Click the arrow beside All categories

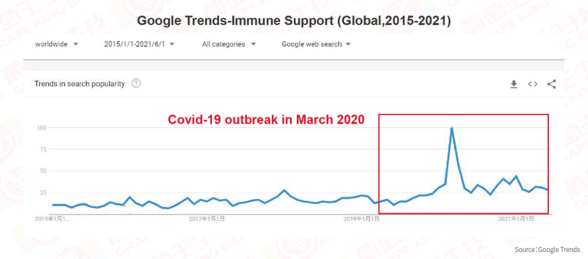[x=253, y=44]
